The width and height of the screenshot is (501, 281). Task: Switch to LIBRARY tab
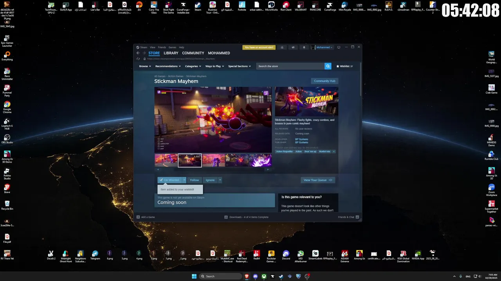[x=171, y=53]
